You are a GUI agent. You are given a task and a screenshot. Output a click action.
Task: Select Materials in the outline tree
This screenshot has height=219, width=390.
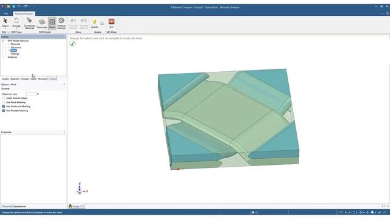tap(15, 44)
